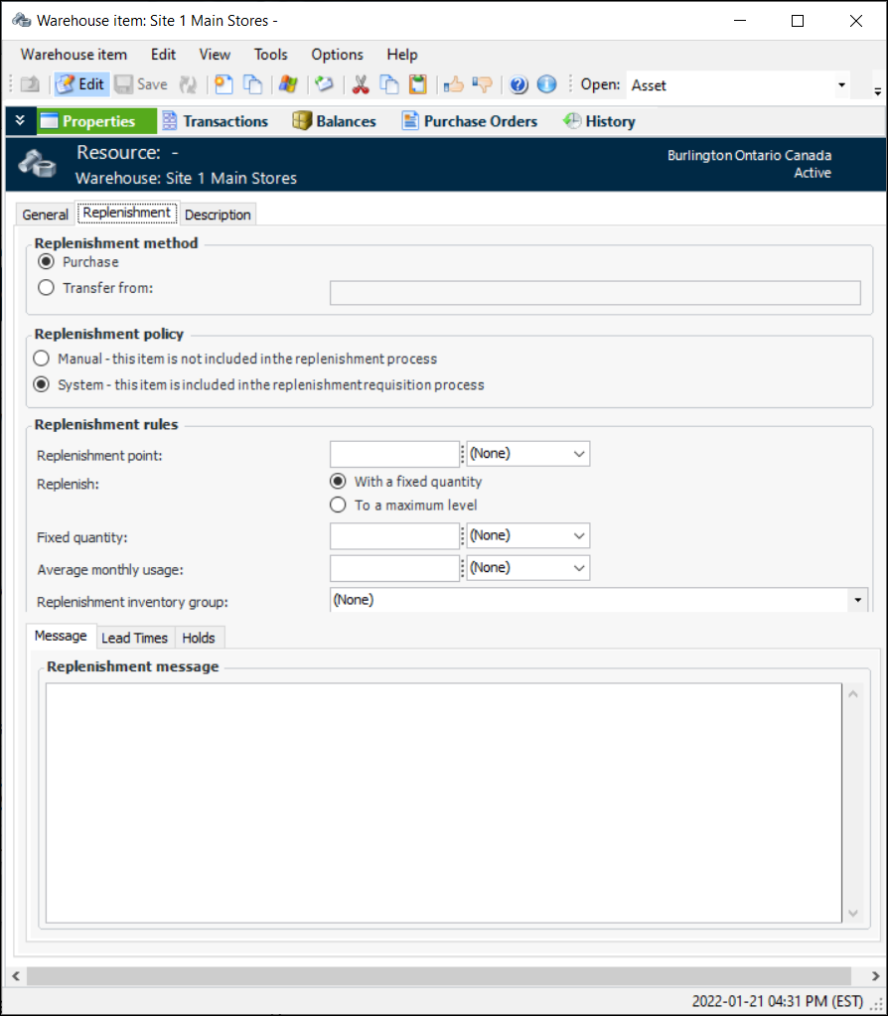Click the Burlington Ontario Canada text
This screenshot has width=888, height=1016.
[x=749, y=156]
